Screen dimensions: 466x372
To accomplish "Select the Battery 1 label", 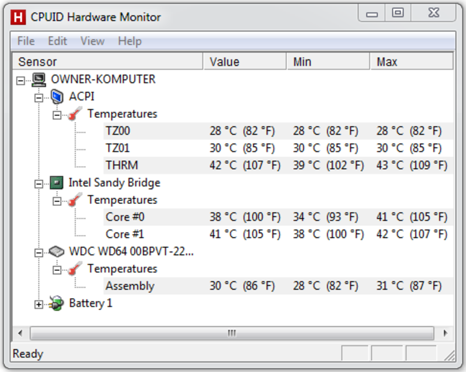I will point(91,303).
